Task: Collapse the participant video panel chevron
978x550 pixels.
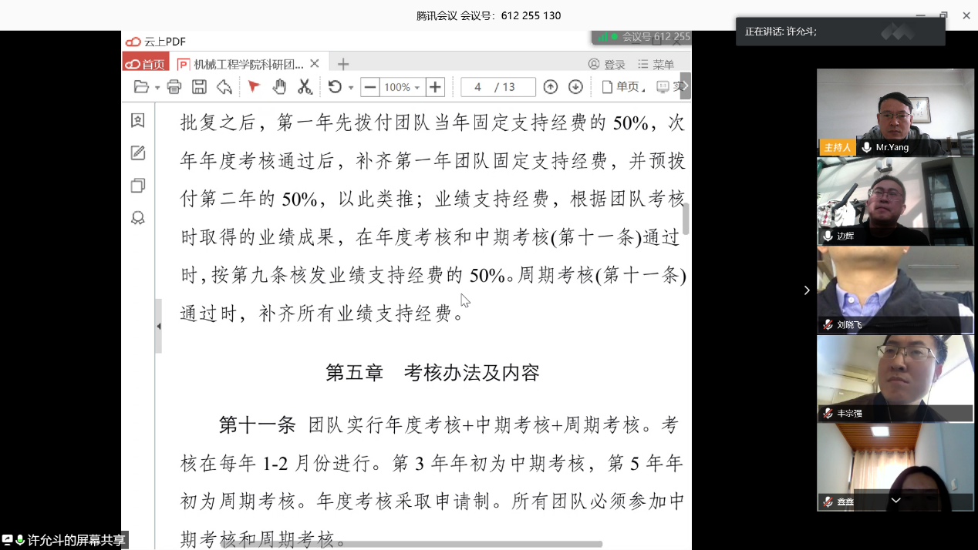Action: coord(807,290)
